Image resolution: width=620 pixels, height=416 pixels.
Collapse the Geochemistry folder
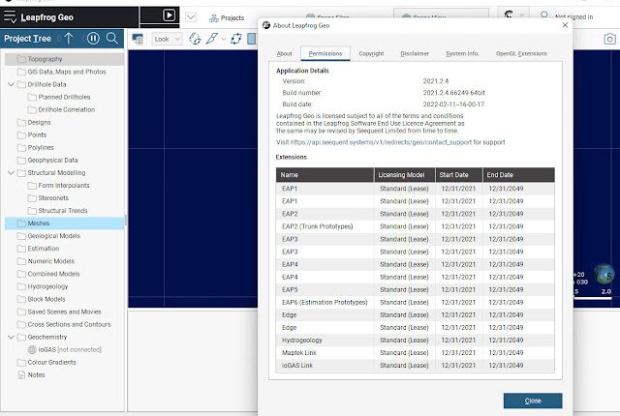click(11, 337)
